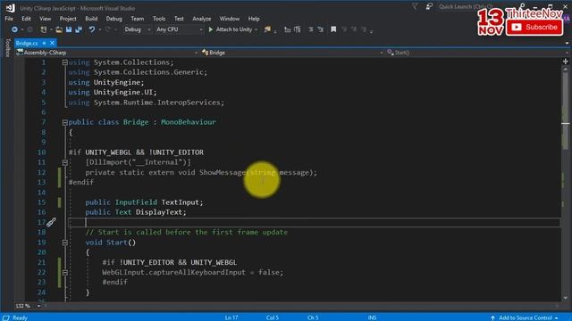Collapse the DllImport region at line 11
The width and height of the screenshot is (572, 321).
[65, 162]
